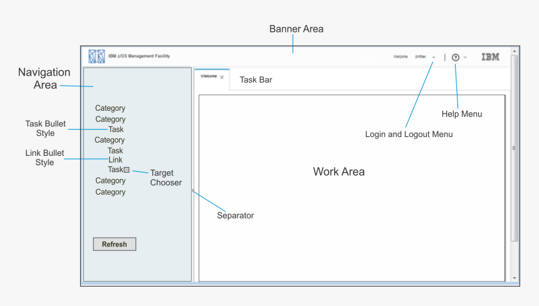
Task: Select the first Task under the second Category
Action: [x=116, y=130]
